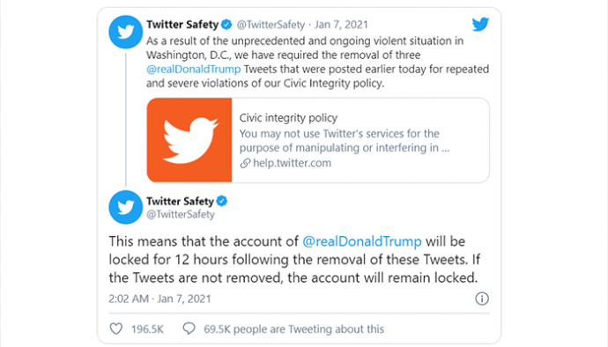The height and width of the screenshot is (347, 608).
Task: Click the Civic integrity policy card title
Action: click(x=288, y=117)
